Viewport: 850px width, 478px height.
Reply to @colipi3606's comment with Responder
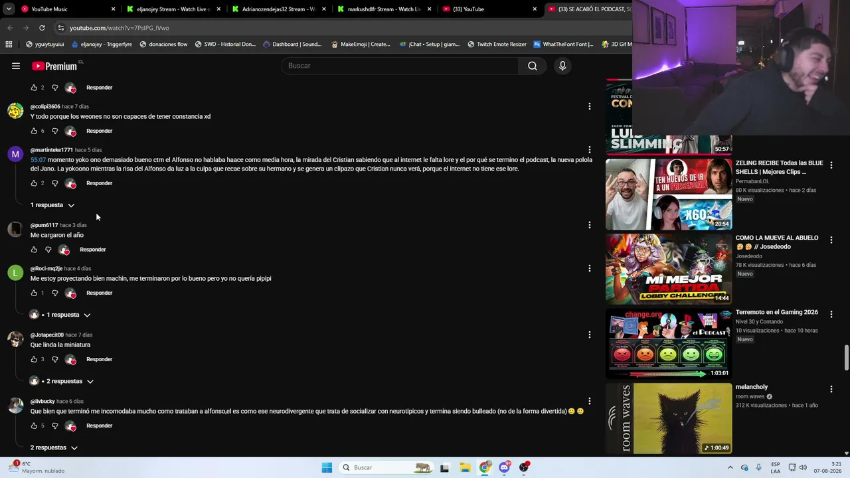click(99, 131)
